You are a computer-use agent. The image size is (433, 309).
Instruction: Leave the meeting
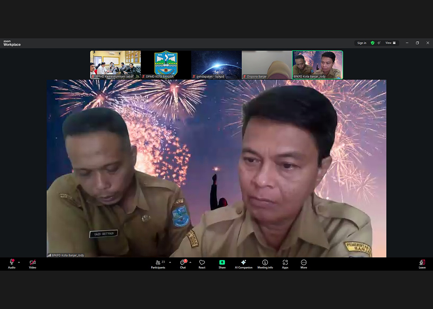coord(422,263)
